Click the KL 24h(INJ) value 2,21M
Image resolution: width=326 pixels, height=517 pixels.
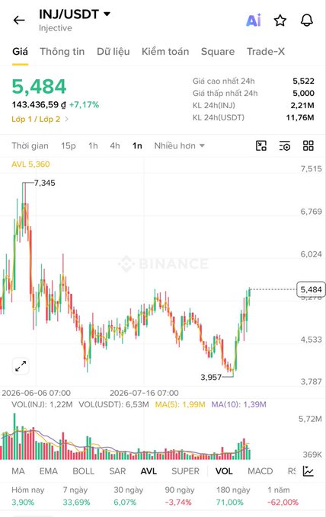[x=302, y=106]
